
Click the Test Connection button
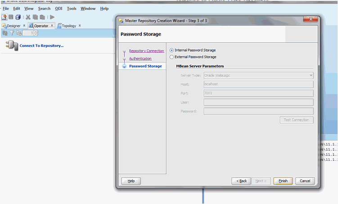tap(297, 120)
